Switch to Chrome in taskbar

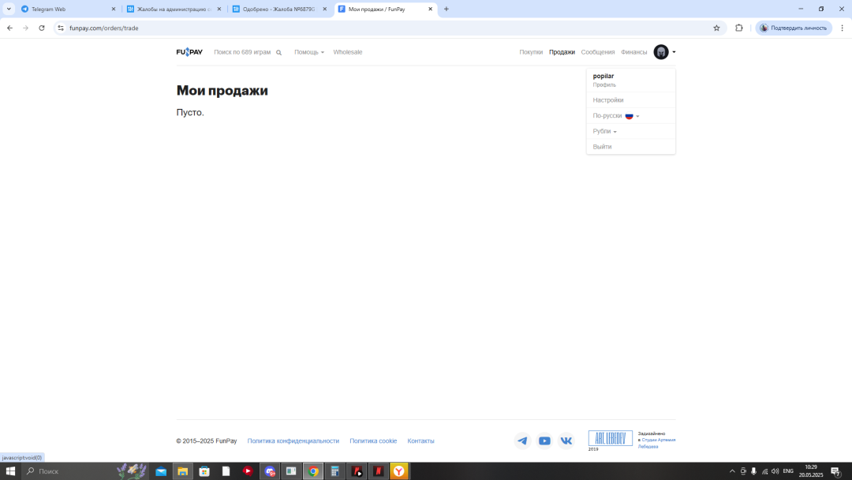tap(313, 471)
